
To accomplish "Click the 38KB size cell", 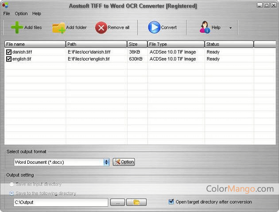I will click(135, 52).
